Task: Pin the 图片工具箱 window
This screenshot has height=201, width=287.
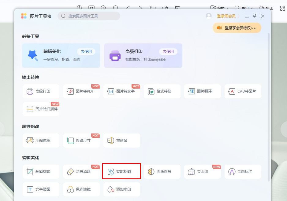Action: [x=255, y=16]
